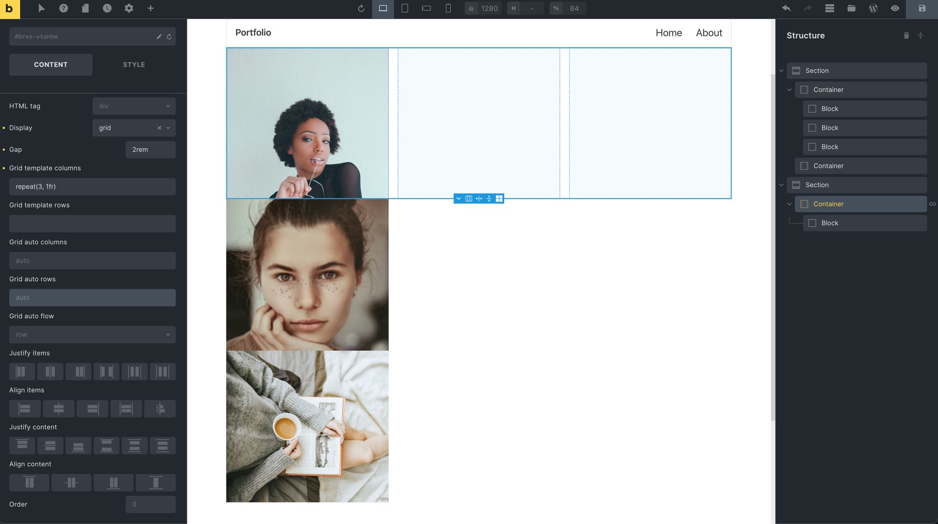Set Align items to start

click(25, 409)
